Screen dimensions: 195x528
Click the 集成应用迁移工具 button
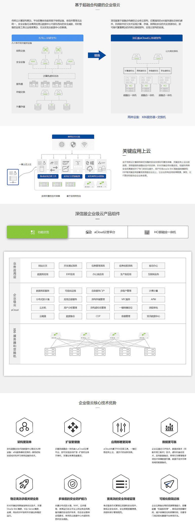click(48, 176)
